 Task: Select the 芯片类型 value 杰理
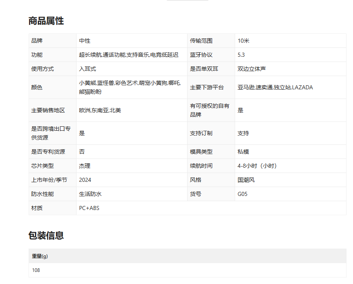tap(85, 166)
